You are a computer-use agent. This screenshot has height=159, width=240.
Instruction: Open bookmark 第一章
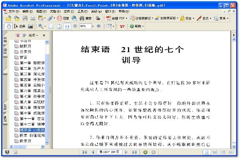coord(32,63)
